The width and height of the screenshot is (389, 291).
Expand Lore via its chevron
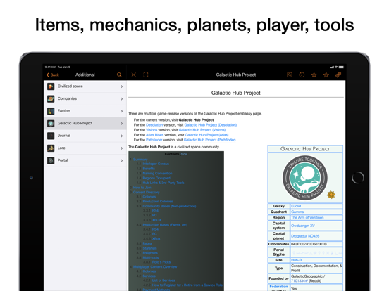(122, 148)
